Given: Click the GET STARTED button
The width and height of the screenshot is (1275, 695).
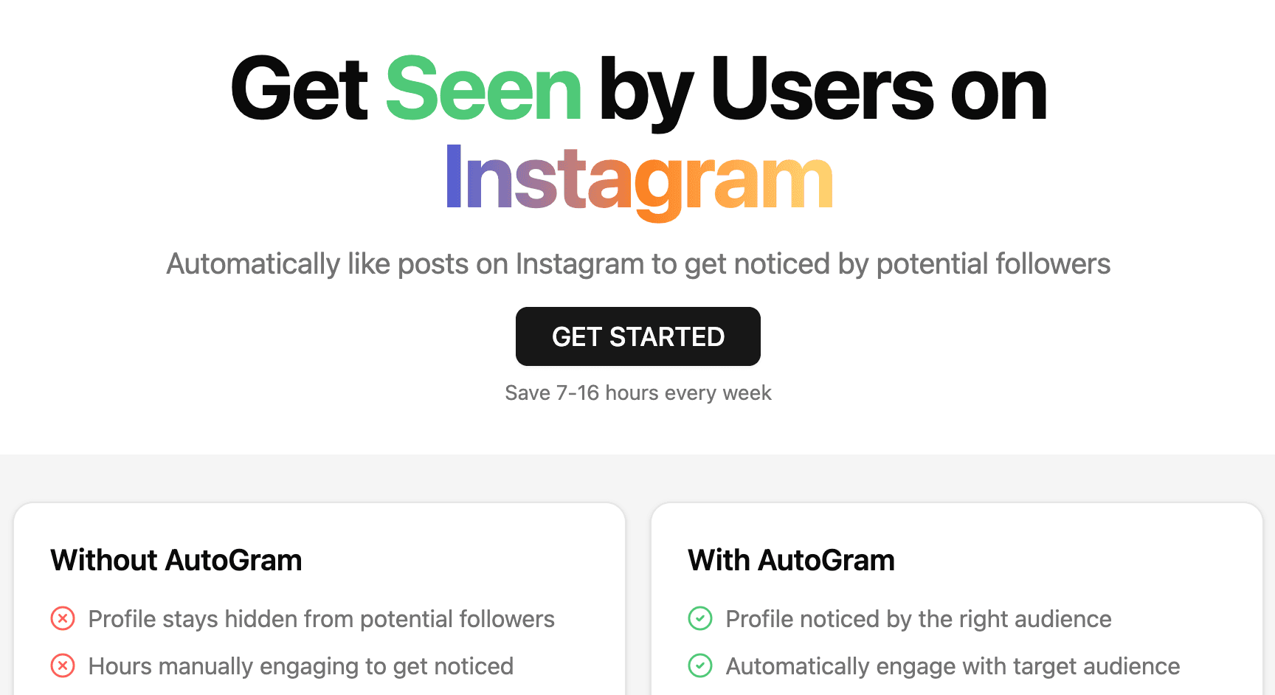Looking at the screenshot, I should click(637, 336).
